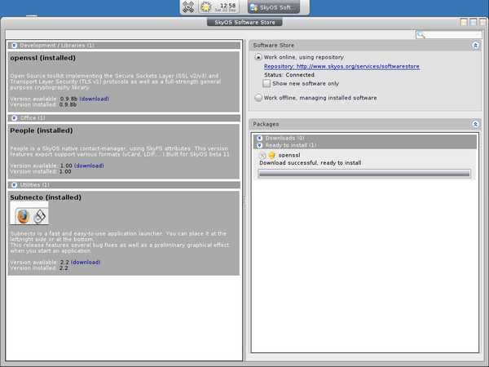Open the skyos.org repository link
The height and width of the screenshot is (367, 489).
point(341,67)
